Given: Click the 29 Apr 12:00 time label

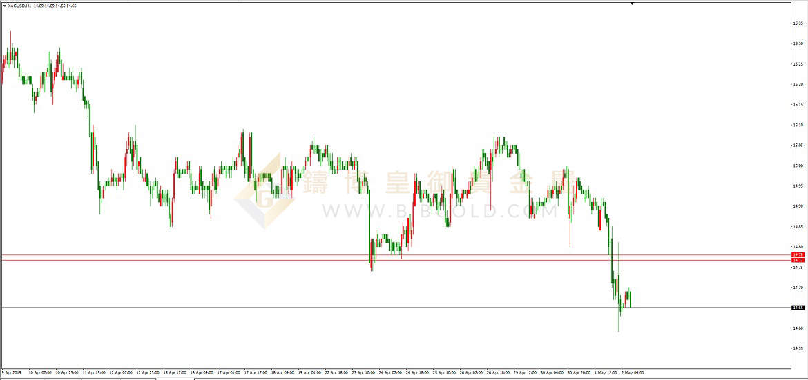Looking at the screenshot, I should (x=523, y=372).
